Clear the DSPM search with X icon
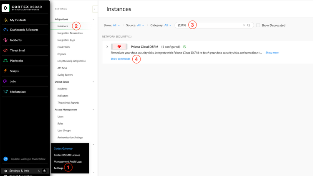 click(x=244, y=25)
